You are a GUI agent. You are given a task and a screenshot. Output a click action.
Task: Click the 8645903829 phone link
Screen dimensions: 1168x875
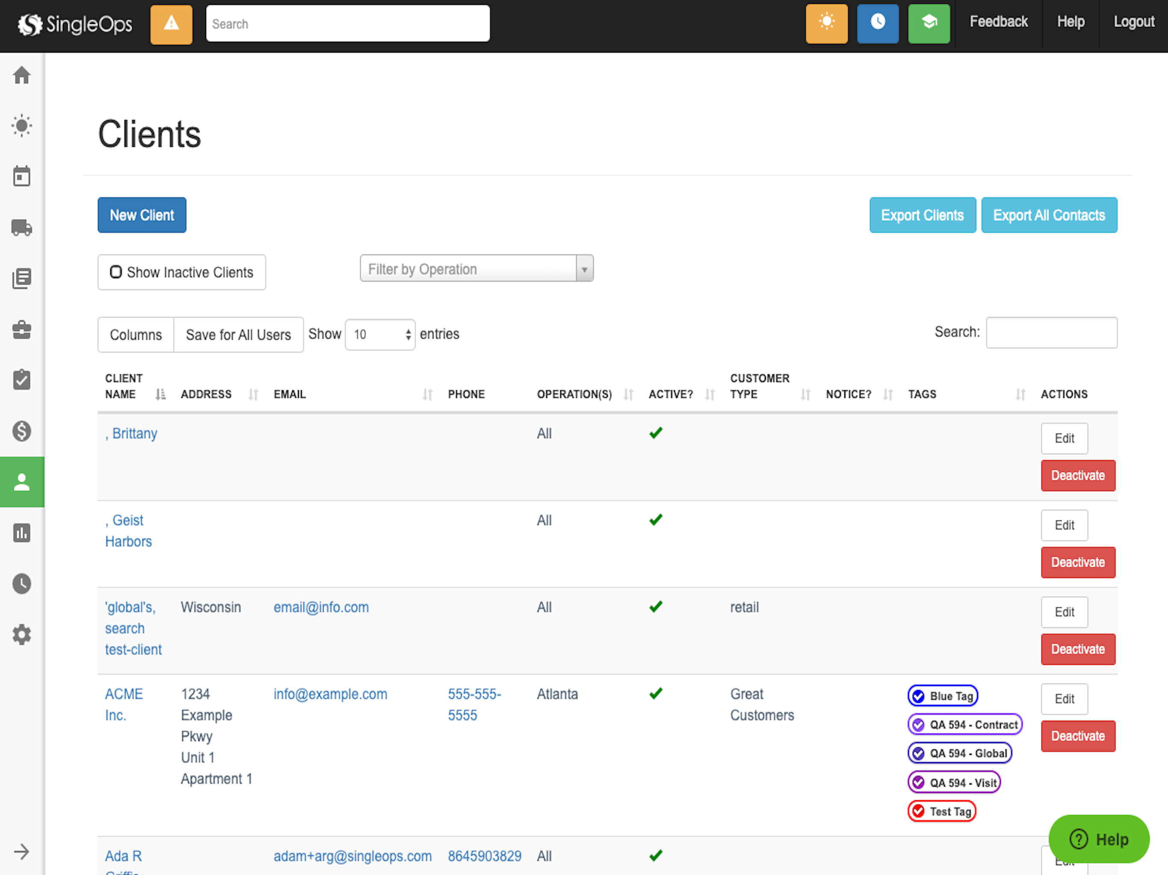484,856
